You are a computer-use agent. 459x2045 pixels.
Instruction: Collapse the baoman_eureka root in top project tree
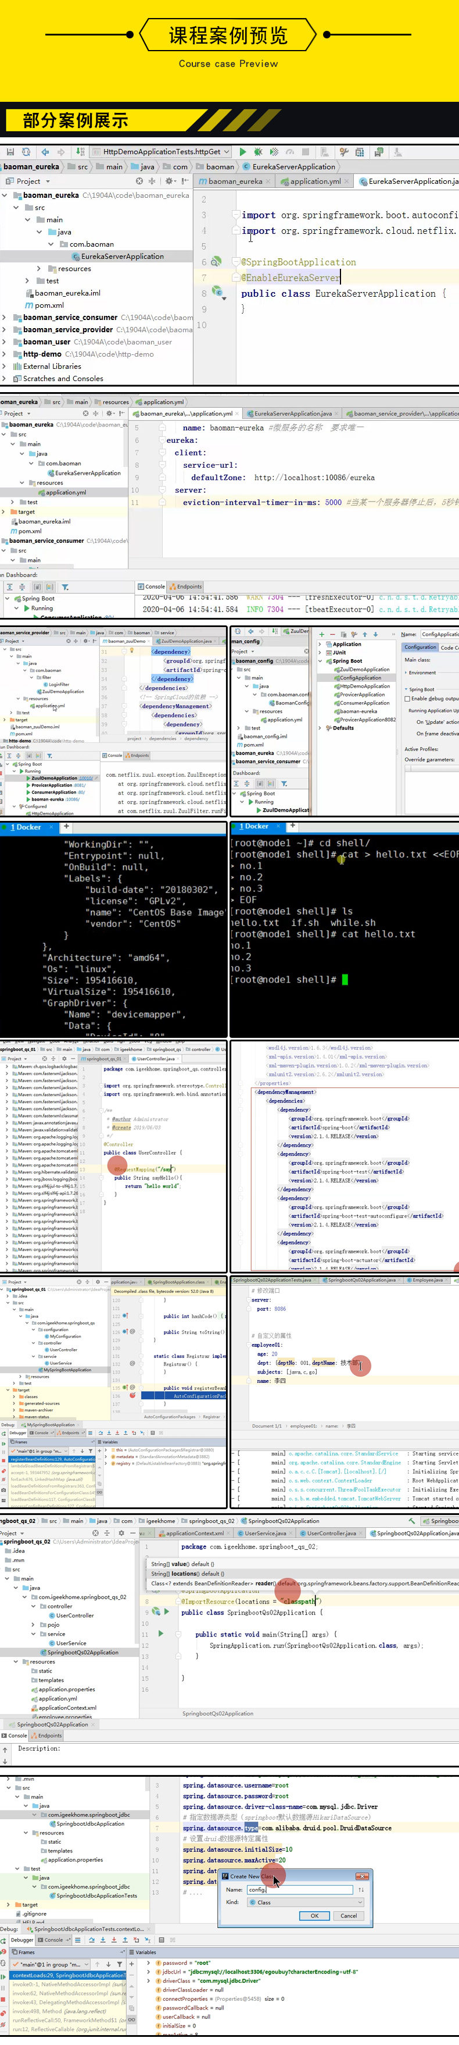pos(5,195)
